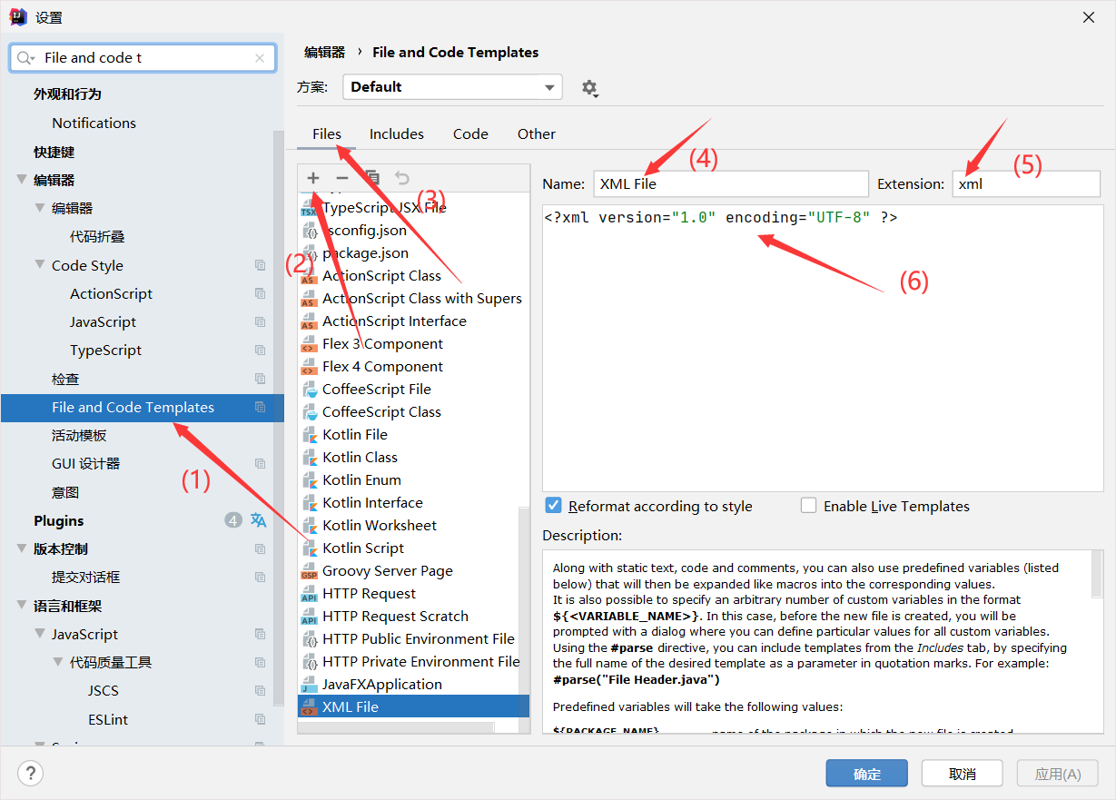Image resolution: width=1116 pixels, height=800 pixels.
Task: Click copy icon beside GUI 设计器
Action: (x=261, y=463)
